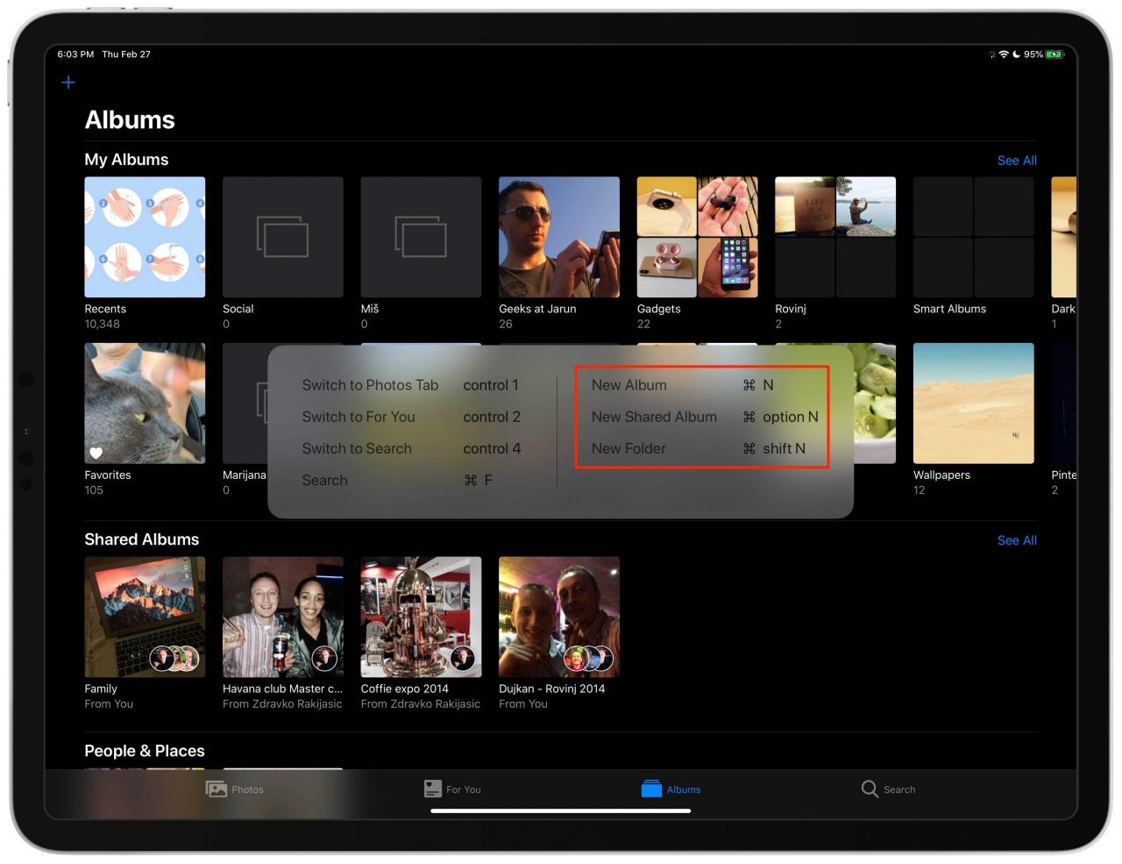Open the Gadgets album
The width and height of the screenshot is (1122, 864).
(697, 237)
